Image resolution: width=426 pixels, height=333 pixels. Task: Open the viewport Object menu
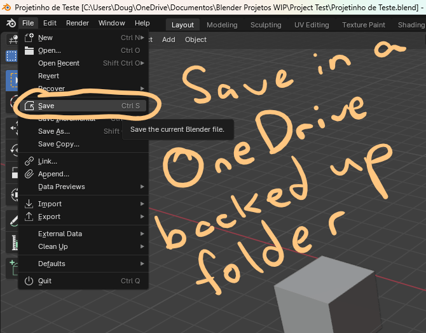(x=196, y=39)
